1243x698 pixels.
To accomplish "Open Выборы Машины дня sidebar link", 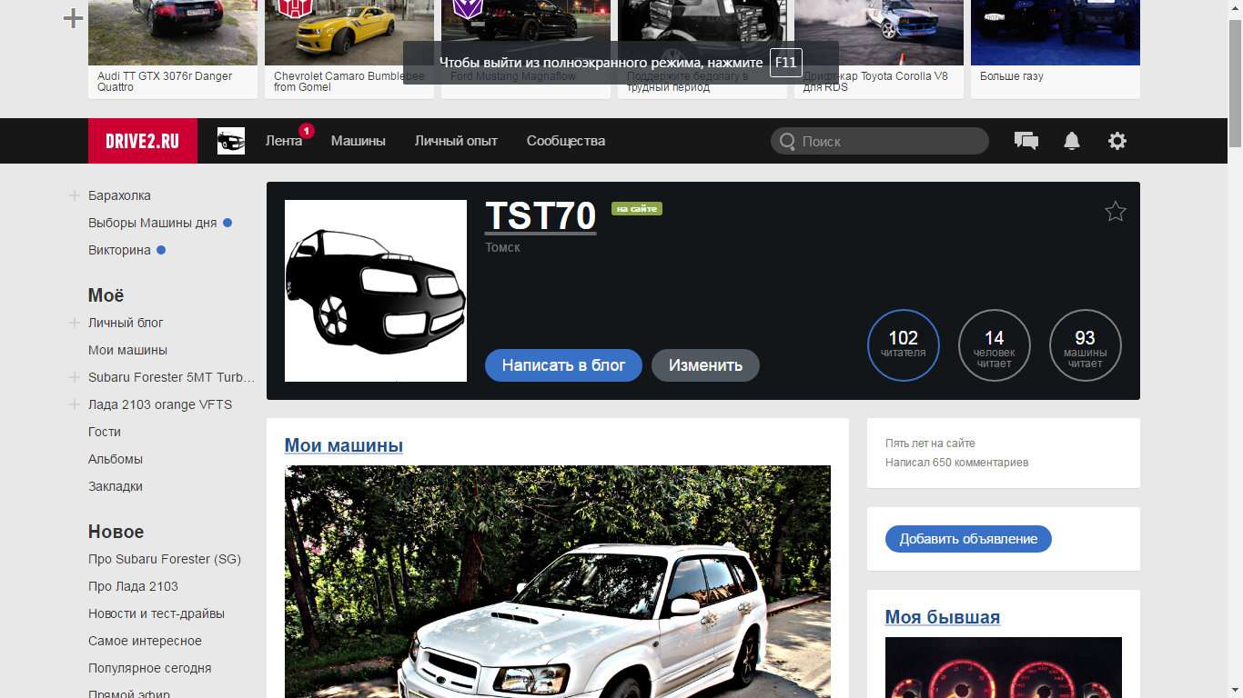I will pos(153,223).
